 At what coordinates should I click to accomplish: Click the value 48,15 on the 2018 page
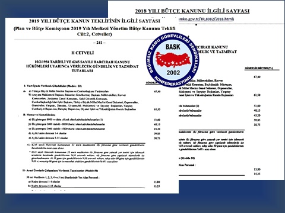[257, 111]
